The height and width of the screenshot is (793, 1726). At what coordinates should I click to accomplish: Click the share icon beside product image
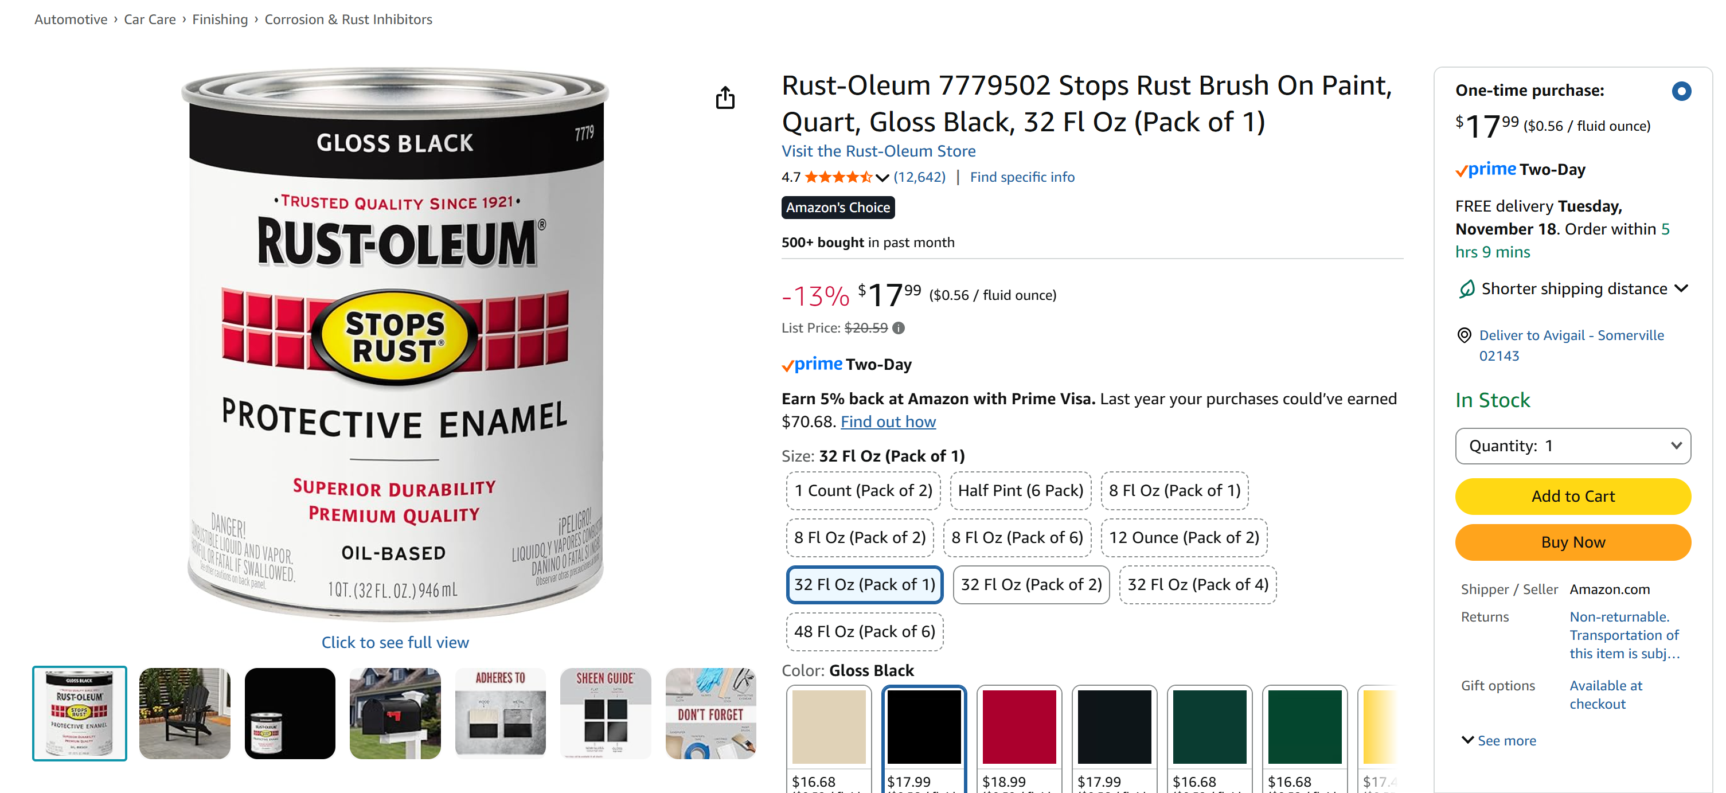[x=725, y=98]
